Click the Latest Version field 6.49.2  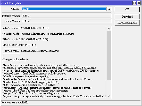point(66,21)
